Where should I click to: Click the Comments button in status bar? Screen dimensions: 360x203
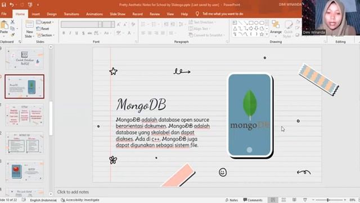253,200
